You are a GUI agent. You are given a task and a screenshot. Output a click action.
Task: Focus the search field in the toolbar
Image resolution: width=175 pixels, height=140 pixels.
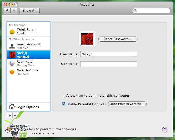click(151, 10)
